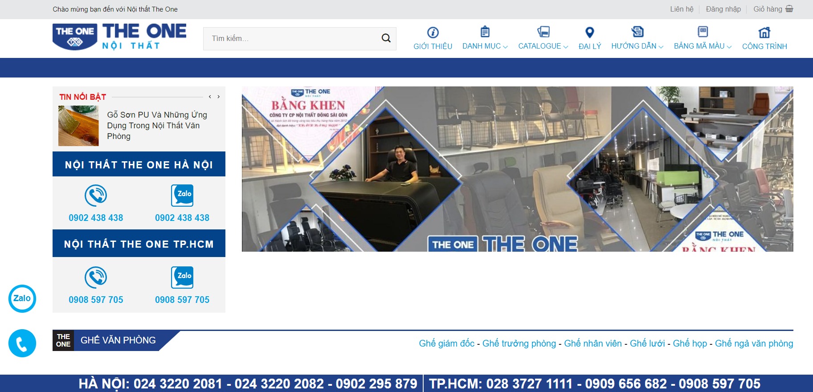Show next featured news with right arrow

(x=218, y=97)
